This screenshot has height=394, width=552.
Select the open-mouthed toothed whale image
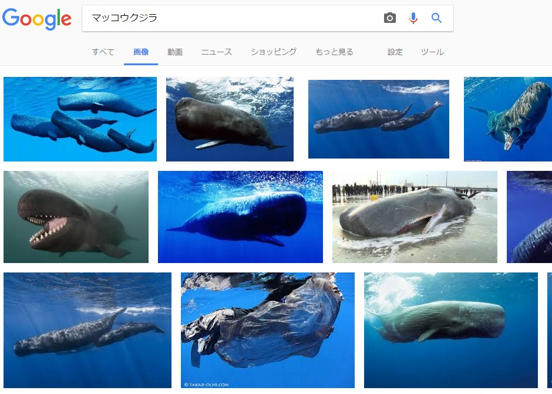tap(76, 217)
